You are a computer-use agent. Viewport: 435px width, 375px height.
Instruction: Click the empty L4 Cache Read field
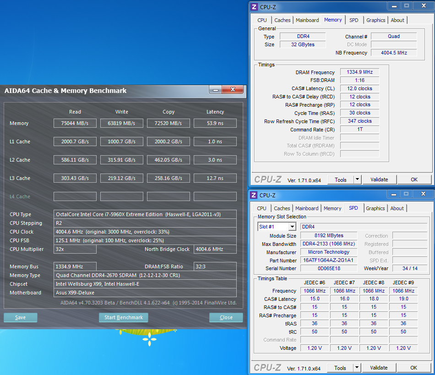pos(75,196)
